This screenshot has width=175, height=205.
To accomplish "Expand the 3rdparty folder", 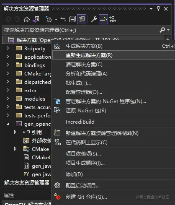I will pyautogui.click(x=8, y=48).
